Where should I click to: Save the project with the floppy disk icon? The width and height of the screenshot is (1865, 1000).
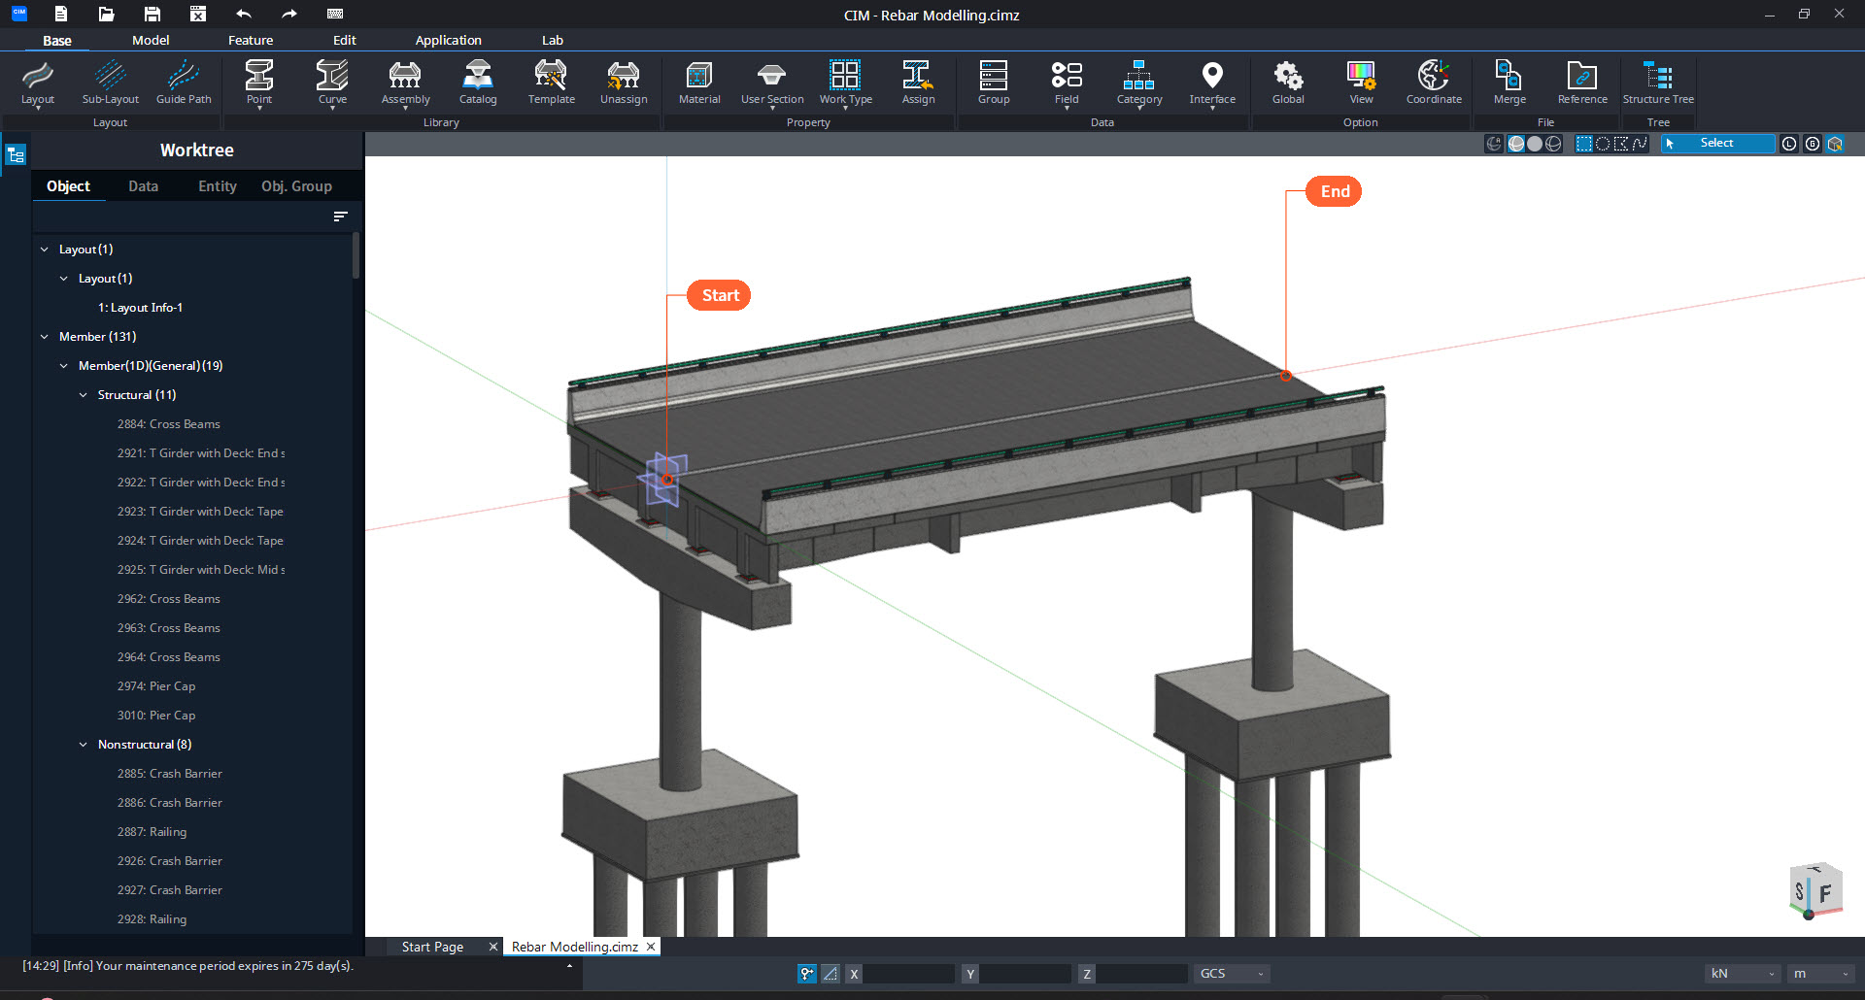pyautogui.click(x=153, y=14)
